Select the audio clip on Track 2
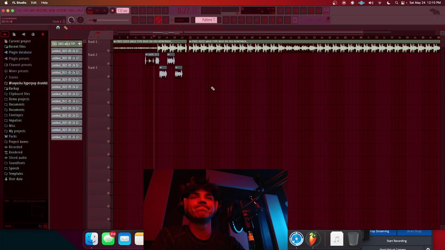Viewport: 445px width, 250px height. 152,59
